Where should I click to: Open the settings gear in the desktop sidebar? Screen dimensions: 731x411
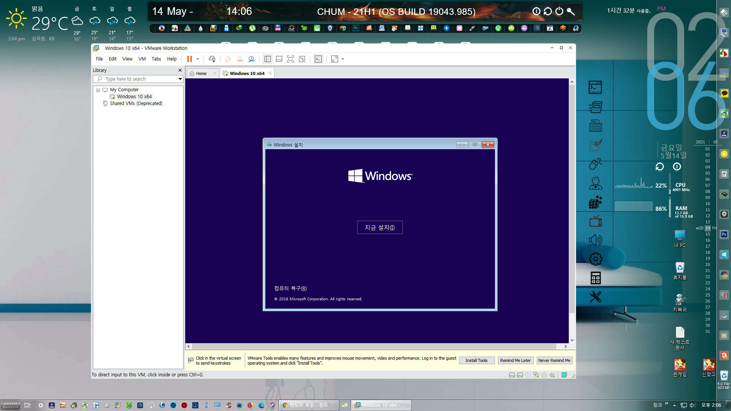click(595, 259)
